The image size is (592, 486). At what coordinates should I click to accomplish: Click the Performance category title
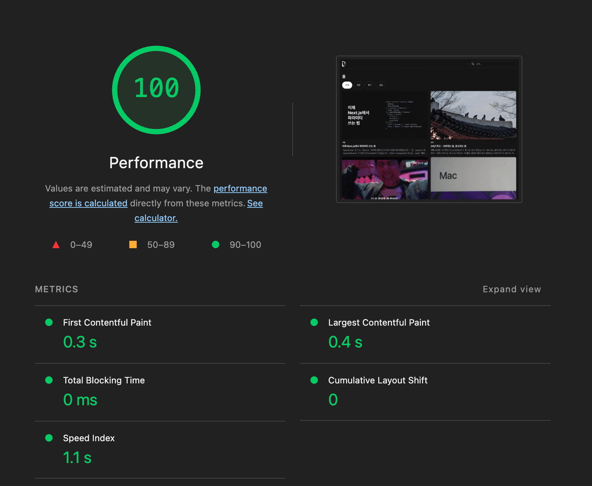[x=156, y=163]
